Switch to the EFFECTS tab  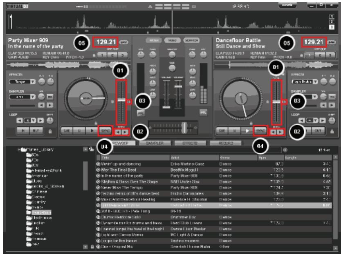(x=190, y=143)
